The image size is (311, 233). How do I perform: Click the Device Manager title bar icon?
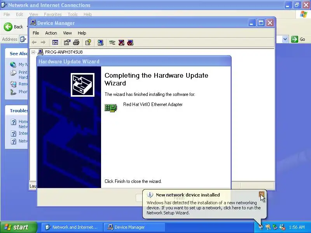pyautogui.click(x=33, y=23)
